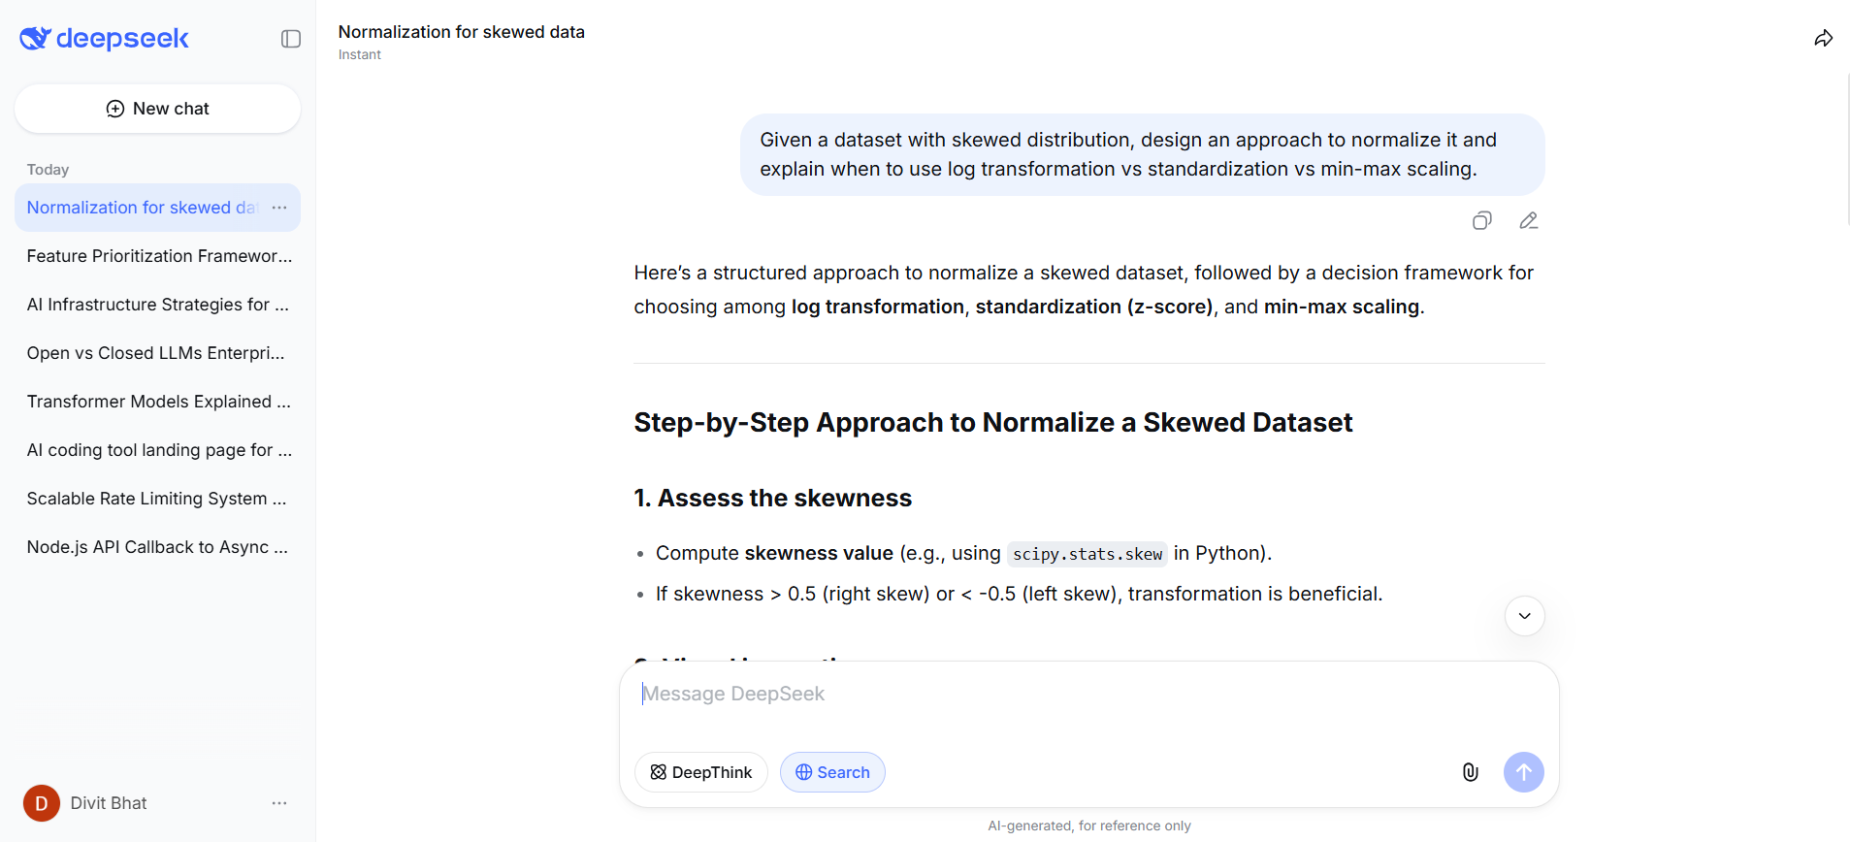Click the Divit Bhat profile avatar

point(41,802)
